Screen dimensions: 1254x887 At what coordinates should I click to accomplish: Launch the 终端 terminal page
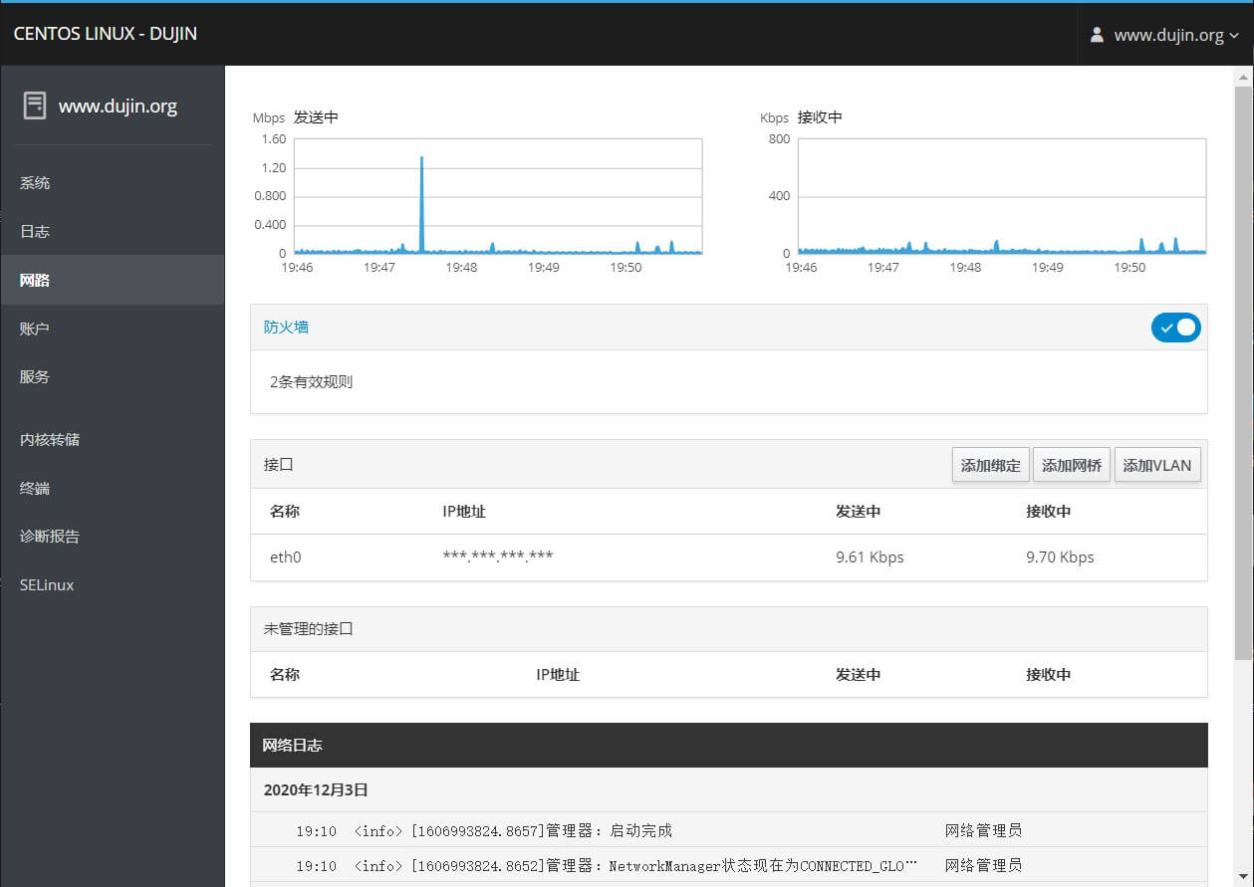click(35, 489)
